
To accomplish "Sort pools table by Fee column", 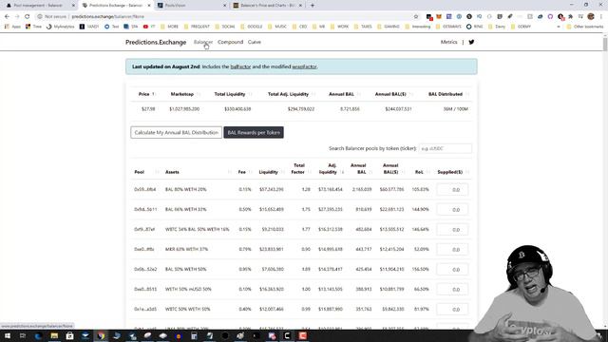I will click(245, 172).
